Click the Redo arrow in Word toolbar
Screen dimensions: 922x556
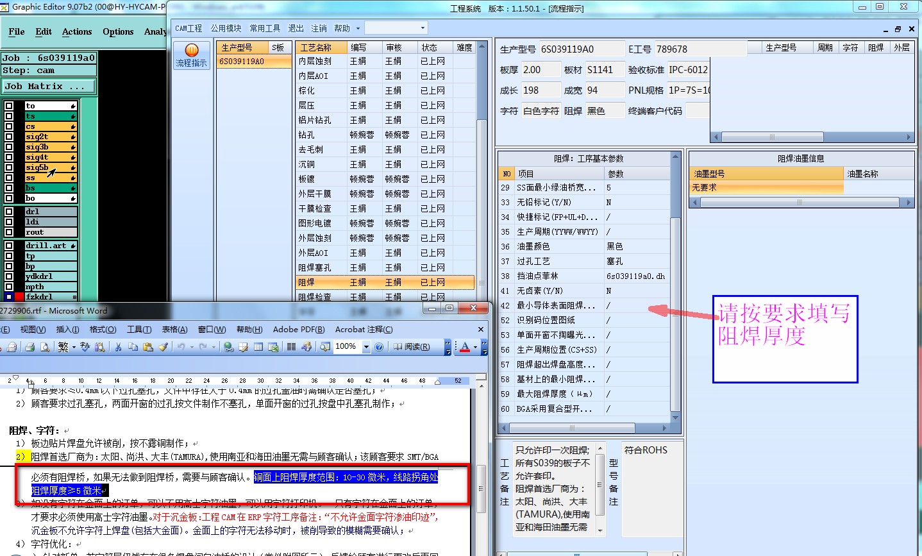point(203,347)
